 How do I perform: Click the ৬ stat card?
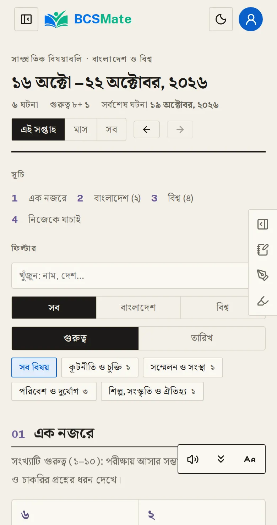click(75, 513)
